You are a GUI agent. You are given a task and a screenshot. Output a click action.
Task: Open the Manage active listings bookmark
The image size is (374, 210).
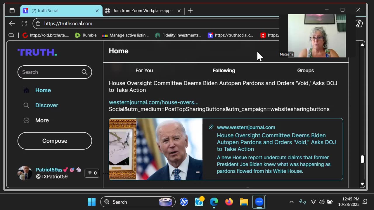(x=125, y=35)
